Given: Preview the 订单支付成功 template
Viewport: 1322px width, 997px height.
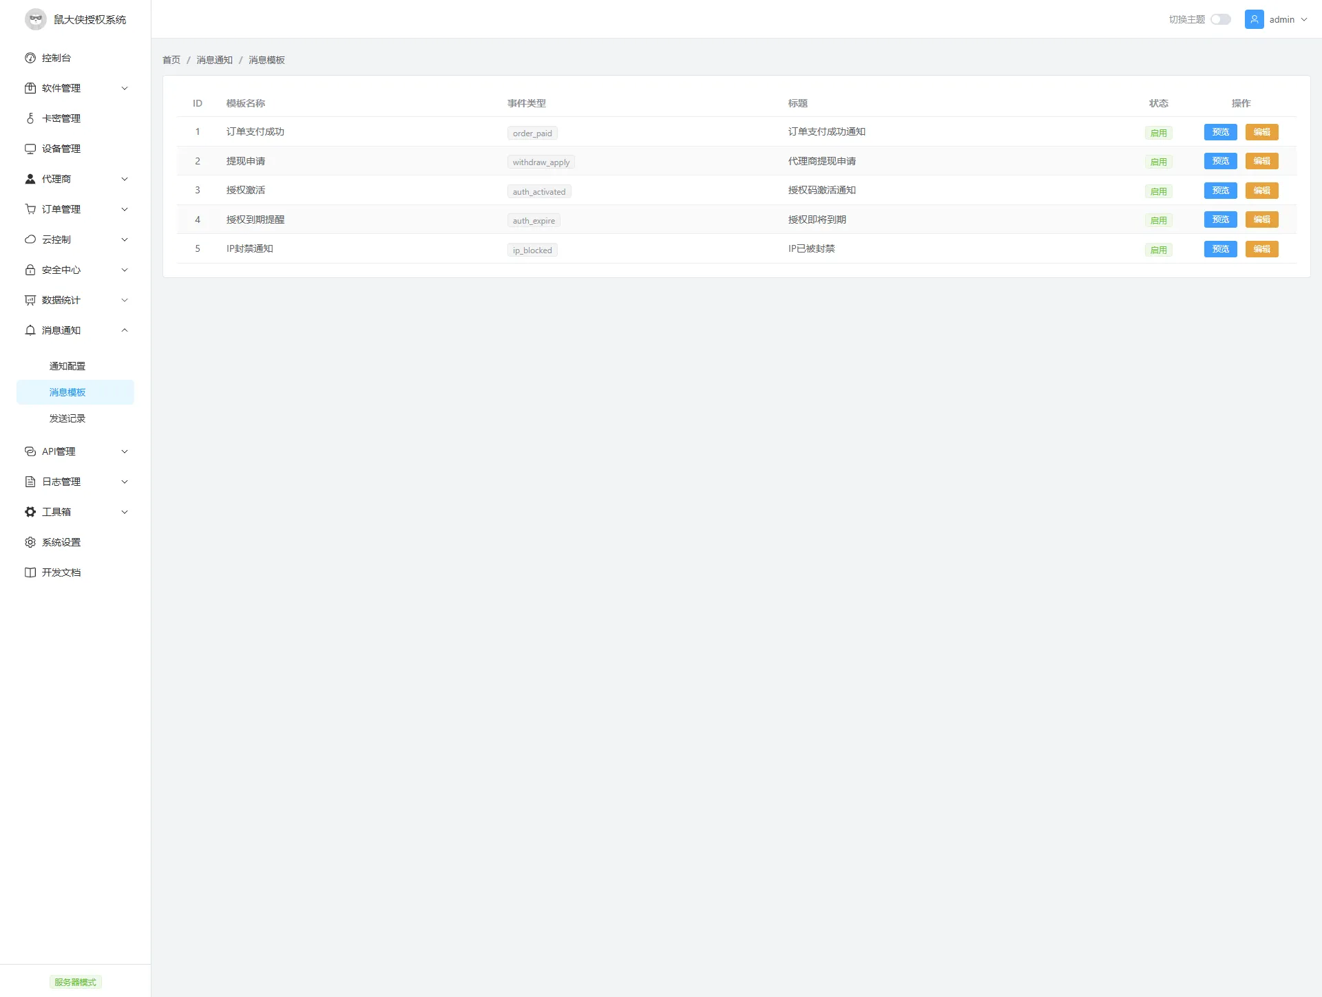Looking at the screenshot, I should click(1220, 132).
